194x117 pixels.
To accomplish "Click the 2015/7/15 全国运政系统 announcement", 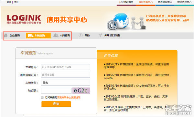I will [x=136, y=66].
